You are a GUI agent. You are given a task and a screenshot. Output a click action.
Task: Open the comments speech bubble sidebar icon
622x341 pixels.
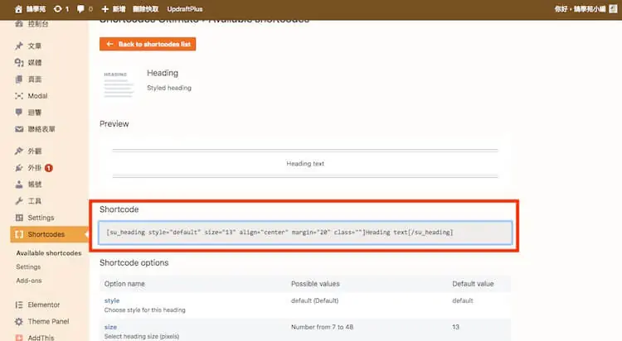(x=18, y=113)
